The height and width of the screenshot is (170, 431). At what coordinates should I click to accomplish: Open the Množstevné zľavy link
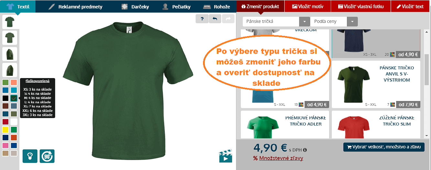click(281, 158)
